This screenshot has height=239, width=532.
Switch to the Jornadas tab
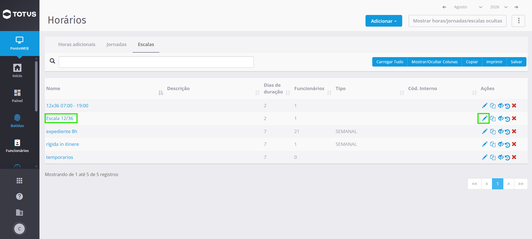click(x=116, y=44)
